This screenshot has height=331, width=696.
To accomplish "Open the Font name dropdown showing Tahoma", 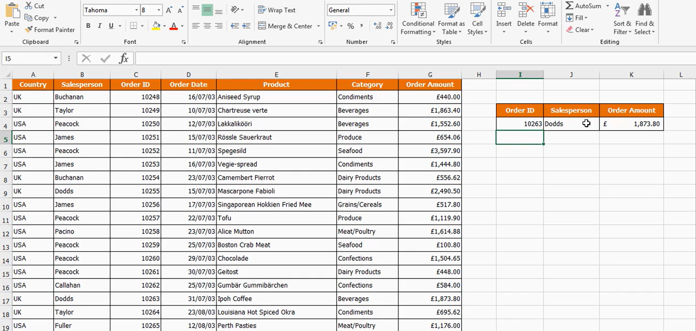I will (136, 10).
